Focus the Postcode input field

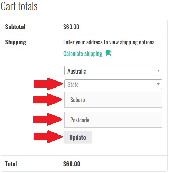113,120
